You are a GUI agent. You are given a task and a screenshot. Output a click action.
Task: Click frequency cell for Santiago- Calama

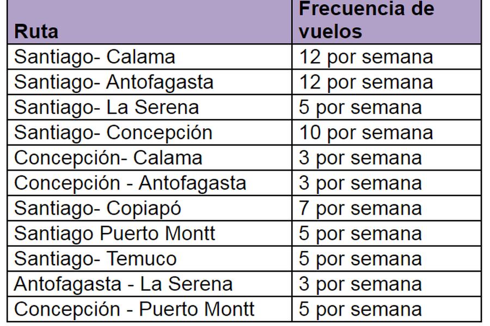(387, 57)
